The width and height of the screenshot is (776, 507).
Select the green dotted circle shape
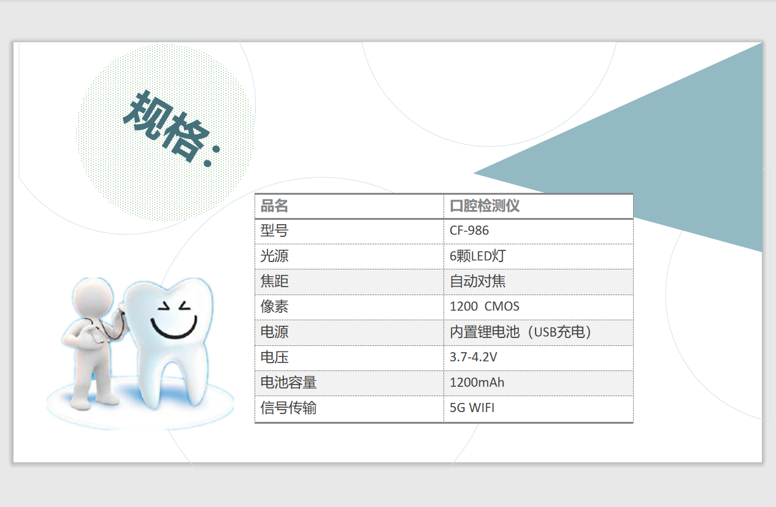[x=165, y=133]
